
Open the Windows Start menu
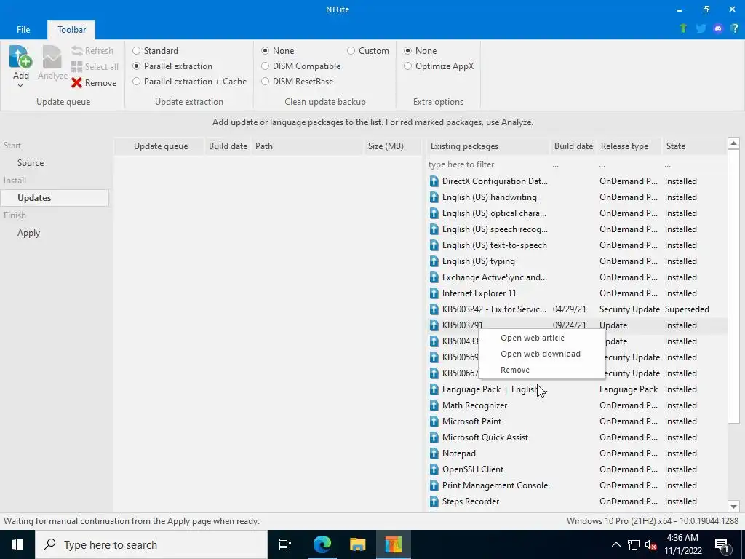(x=17, y=544)
